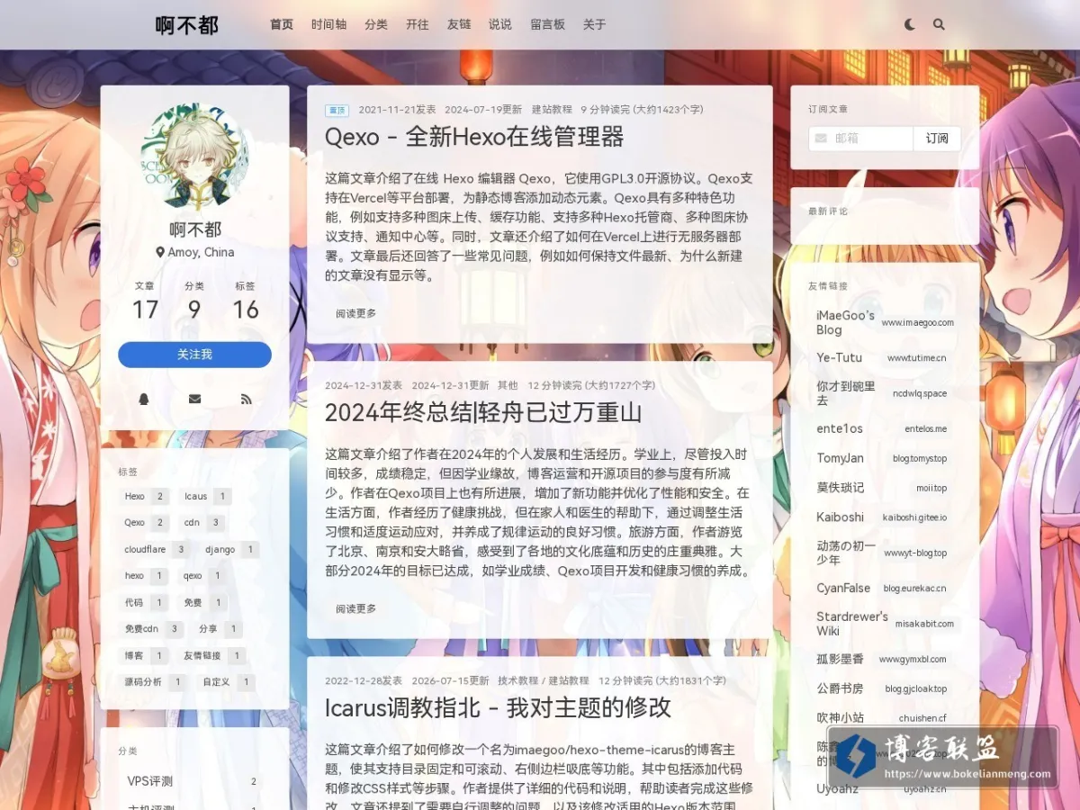Toggle dark mode with the moon icon

910,25
